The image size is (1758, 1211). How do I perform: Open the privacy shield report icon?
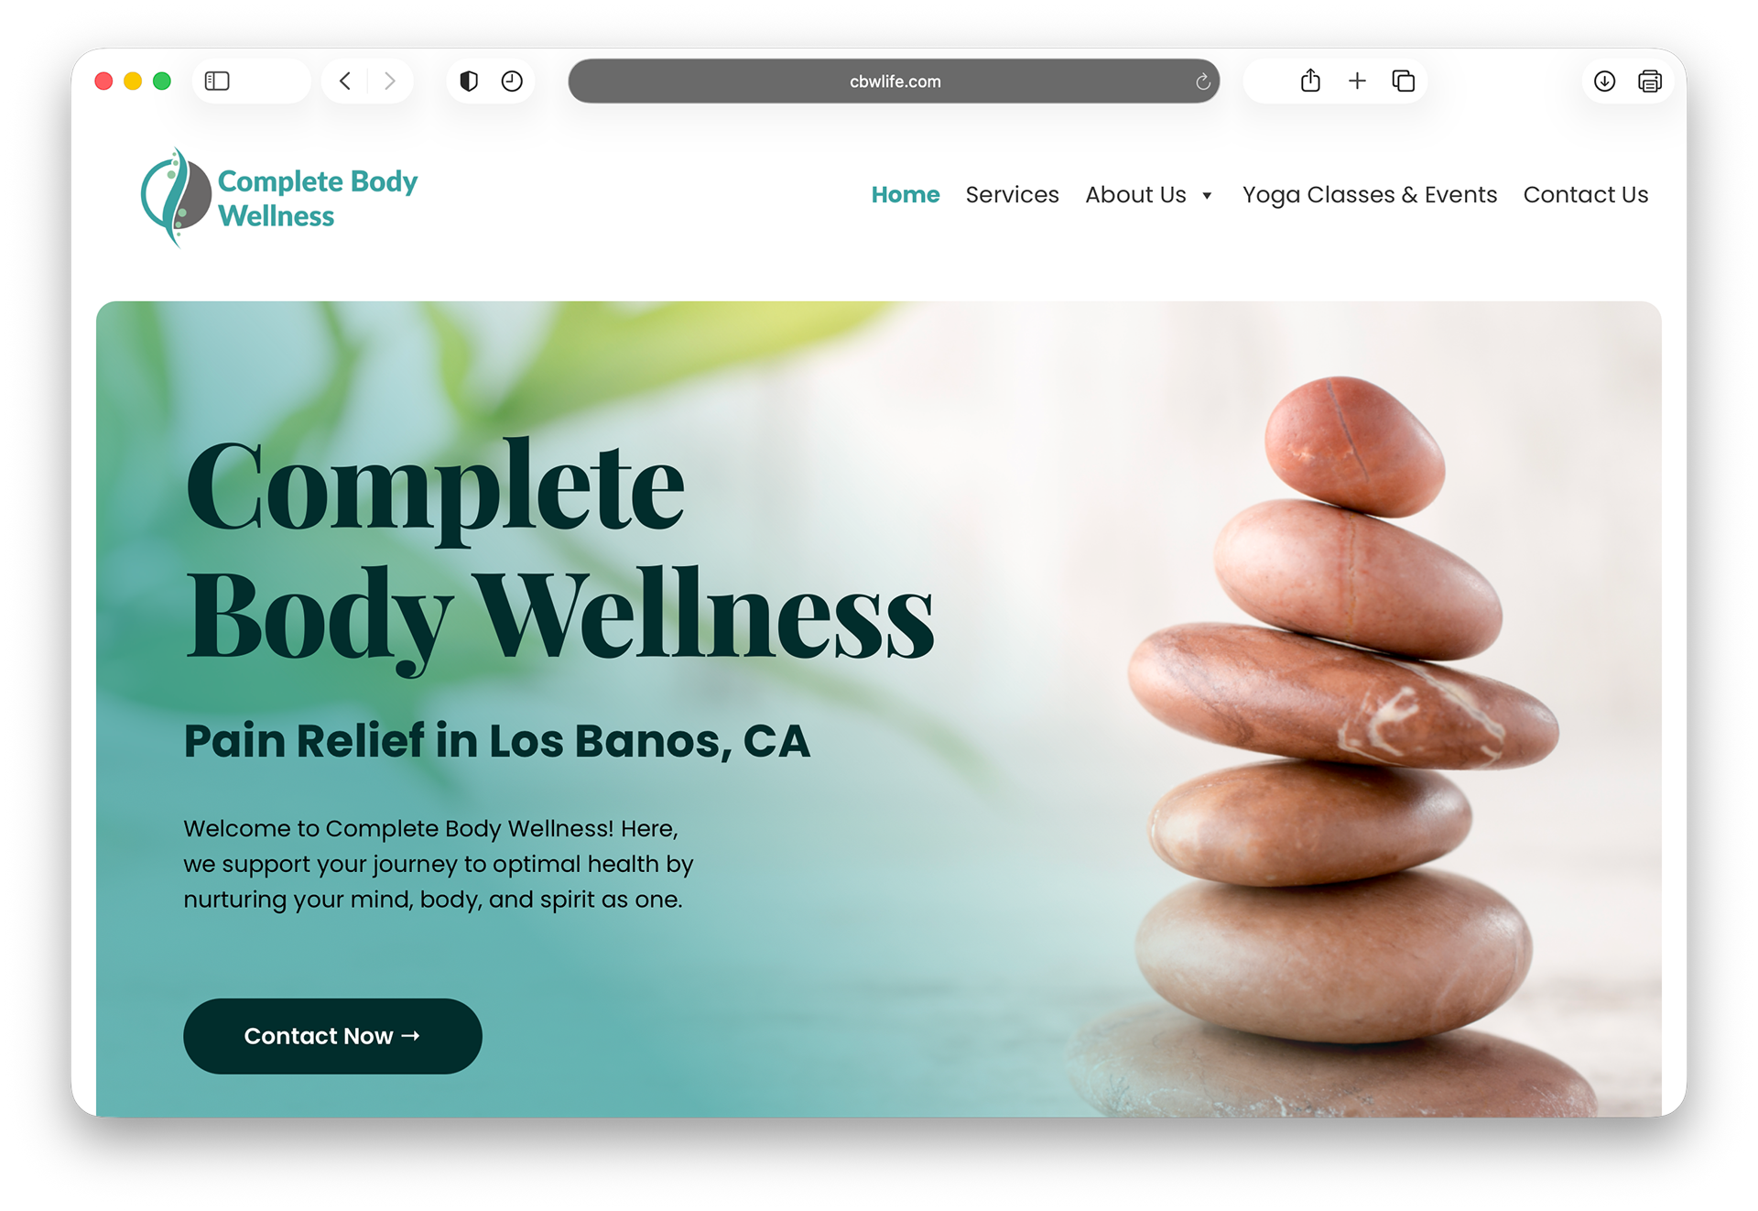(469, 82)
